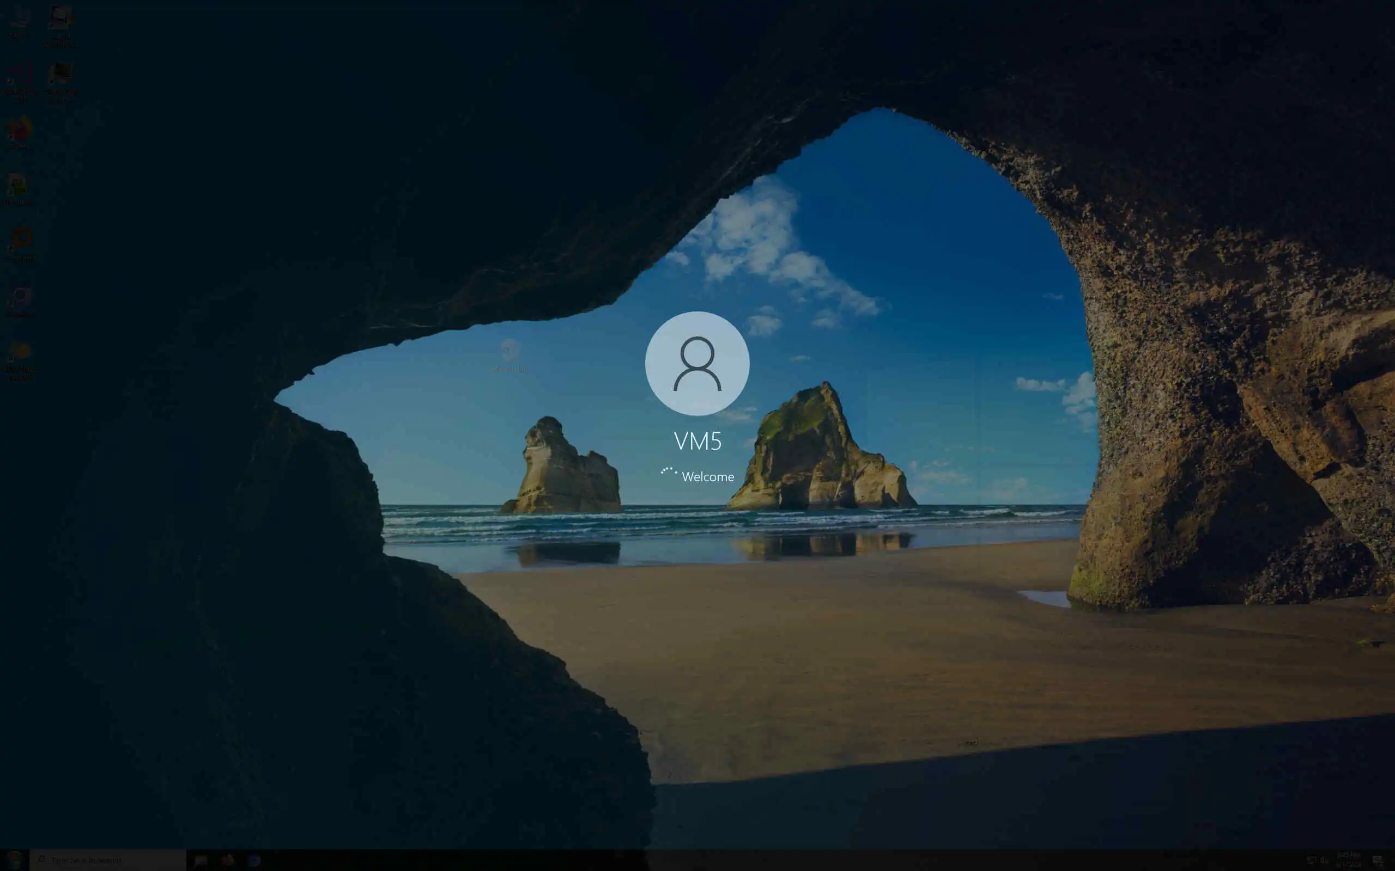Click the VM5 user avatar circle
The image size is (1395, 871).
click(697, 364)
